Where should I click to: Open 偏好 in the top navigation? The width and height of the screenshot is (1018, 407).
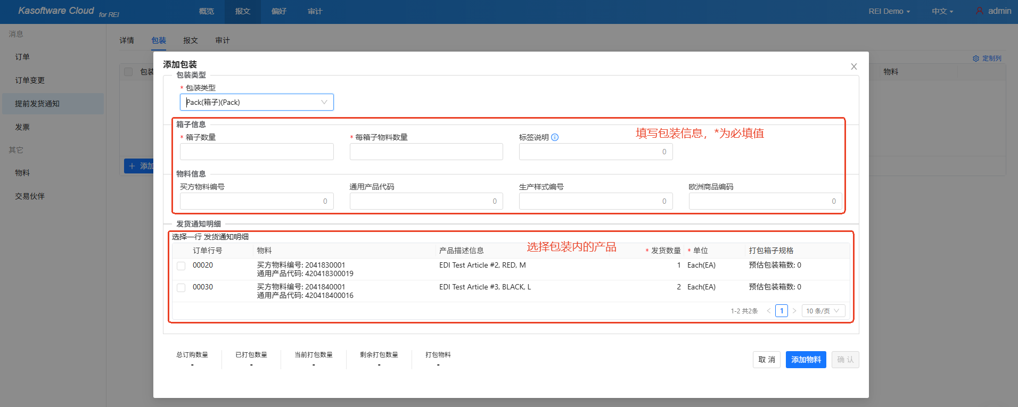pyautogui.click(x=279, y=11)
